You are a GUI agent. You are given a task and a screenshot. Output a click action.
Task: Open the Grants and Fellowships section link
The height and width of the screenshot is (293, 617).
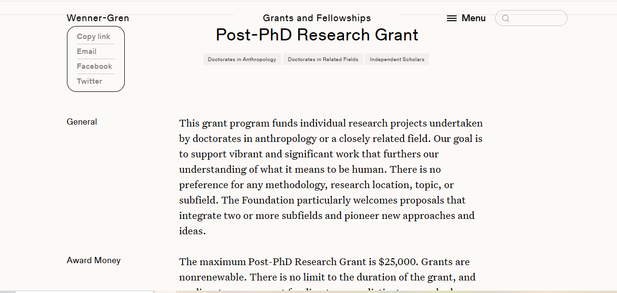(317, 18)
